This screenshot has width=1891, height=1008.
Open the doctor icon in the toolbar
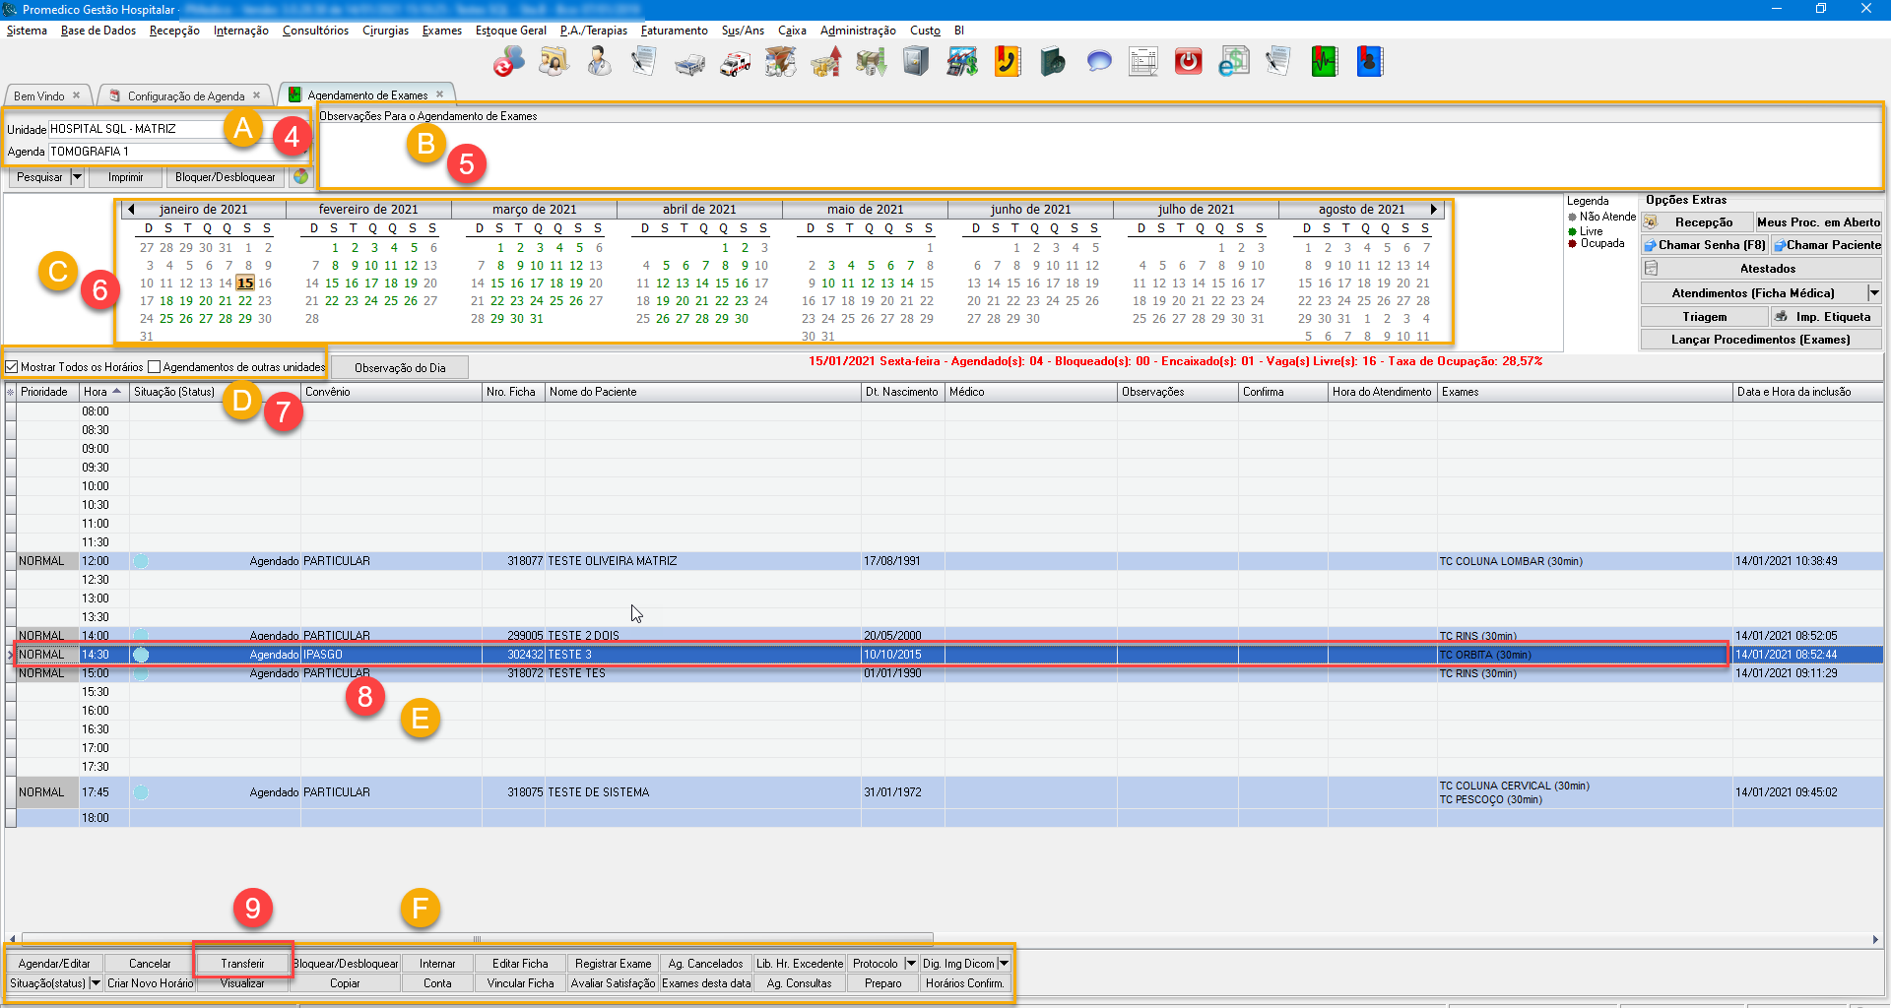click(x=599, y=63)
